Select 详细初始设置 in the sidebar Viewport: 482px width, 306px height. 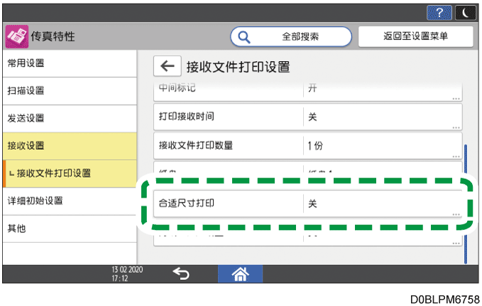coord(70,201)
